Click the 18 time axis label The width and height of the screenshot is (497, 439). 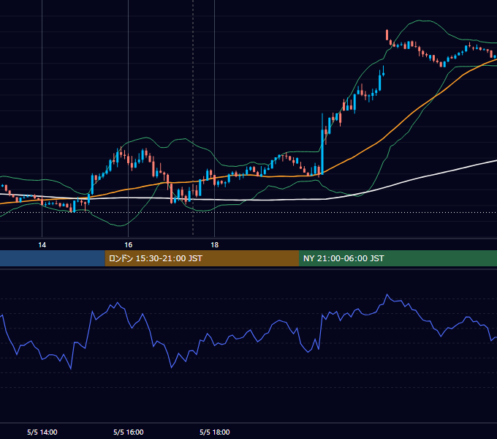pos(215,245)
